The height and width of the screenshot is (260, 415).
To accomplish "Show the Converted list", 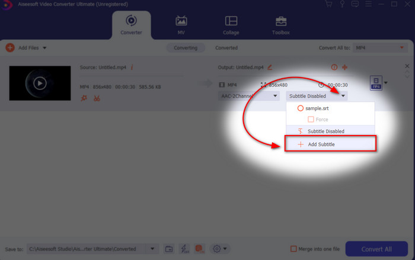I will point(226,48).
